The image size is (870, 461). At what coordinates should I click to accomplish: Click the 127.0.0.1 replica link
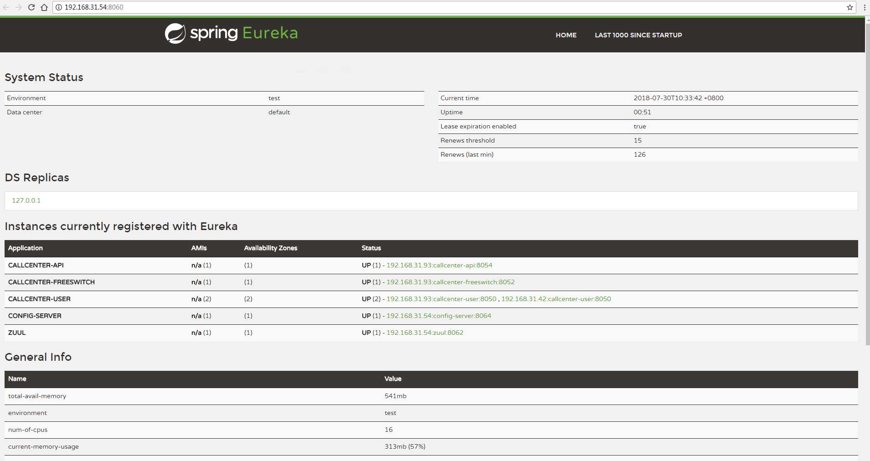point(26,200)
